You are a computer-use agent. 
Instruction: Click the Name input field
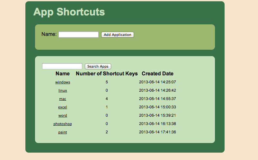[78, 35]
